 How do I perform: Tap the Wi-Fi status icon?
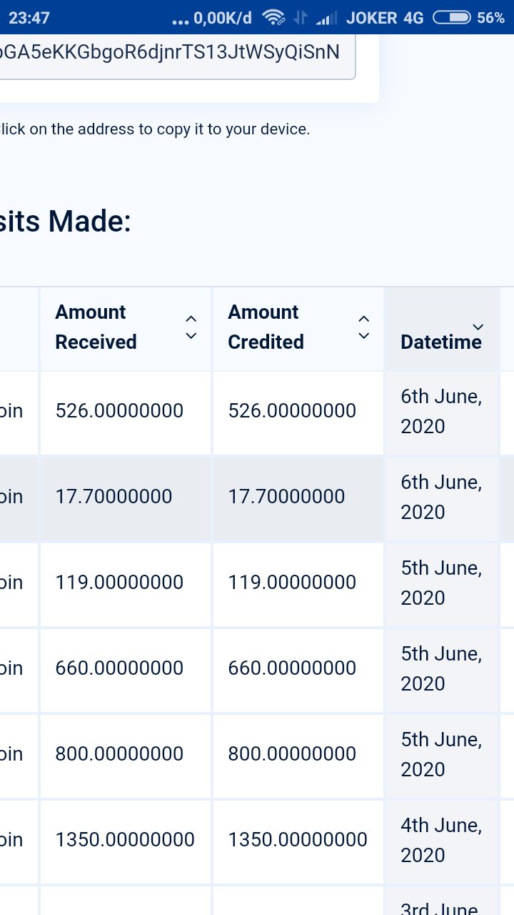[273, 18]
